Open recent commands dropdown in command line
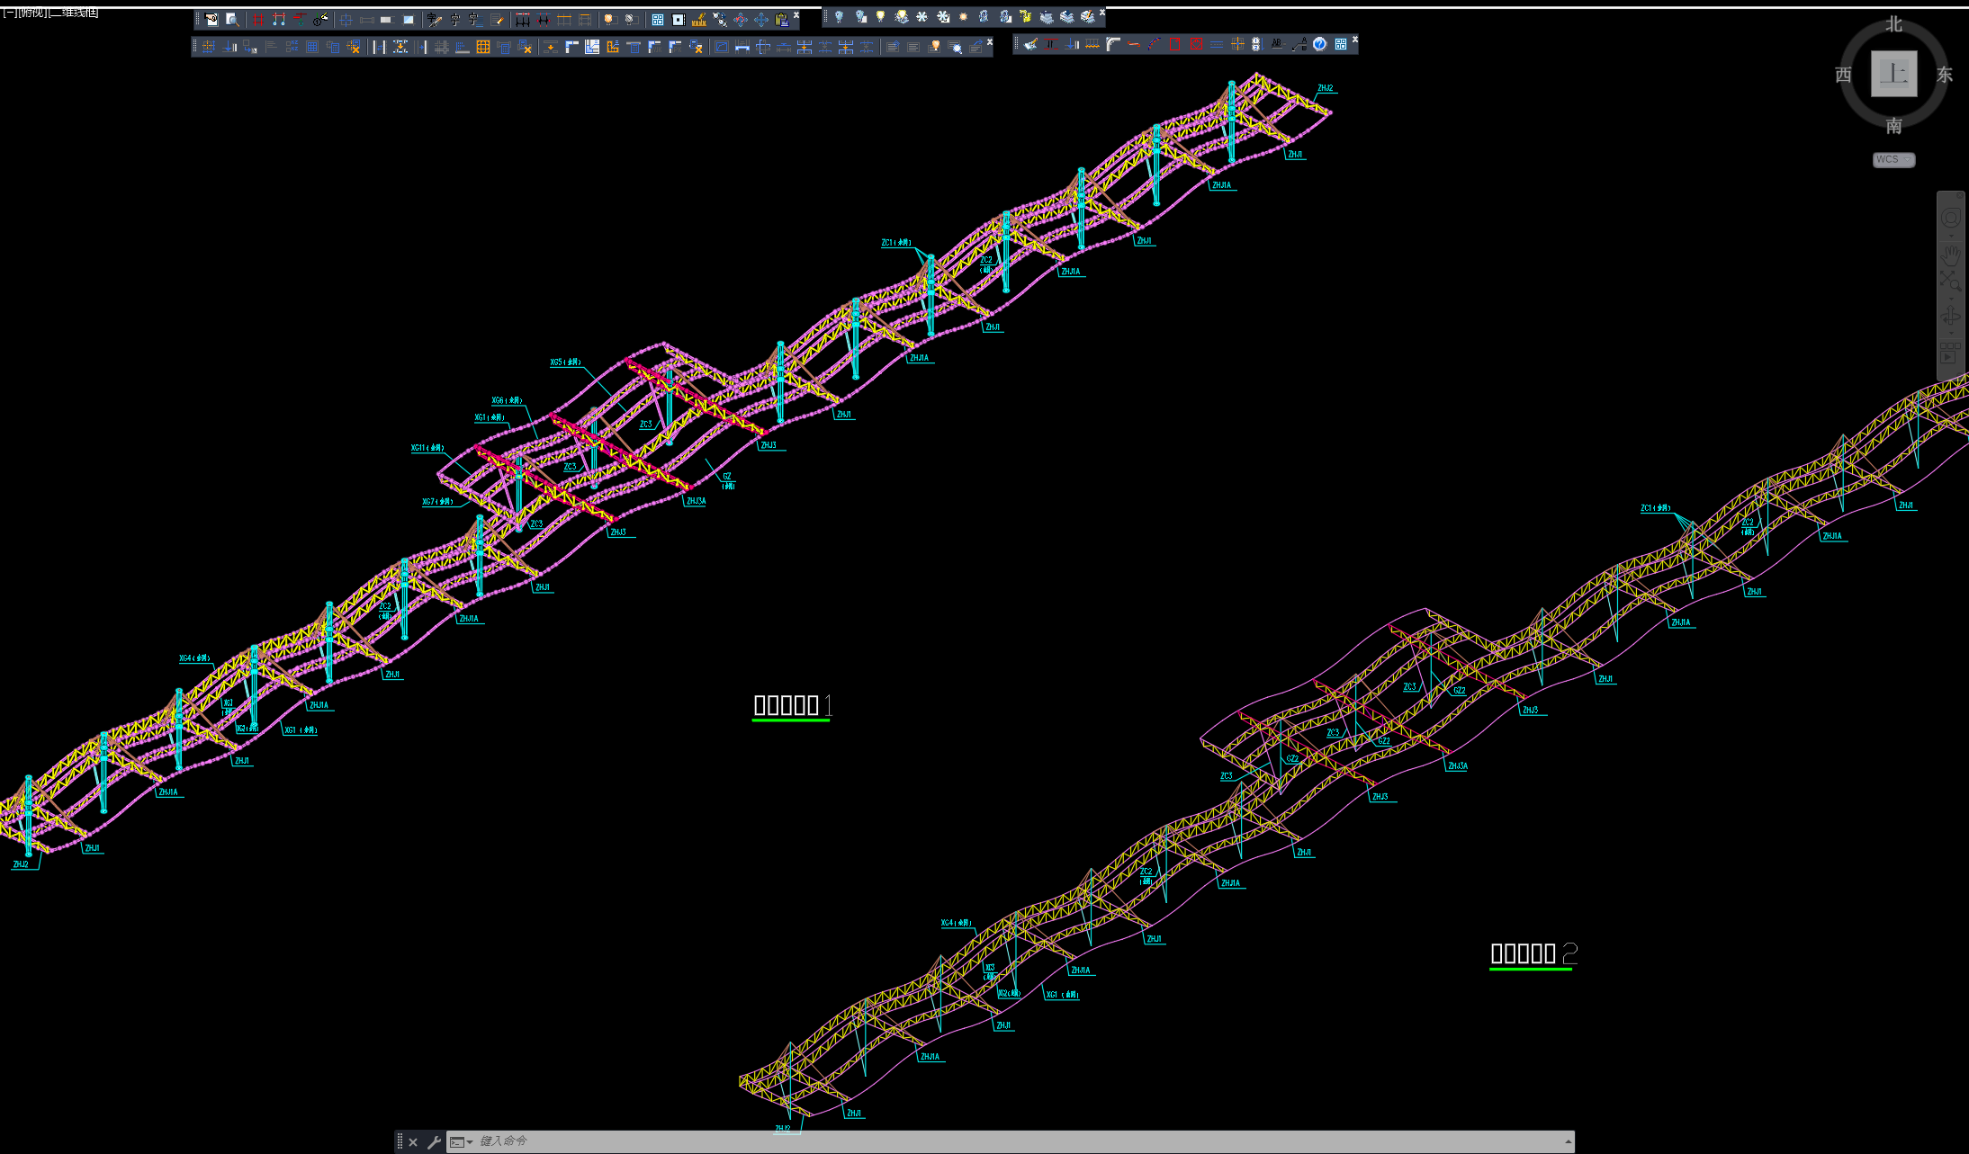This screenshot has width=1969, height=1154. (x=463, y=1142)
